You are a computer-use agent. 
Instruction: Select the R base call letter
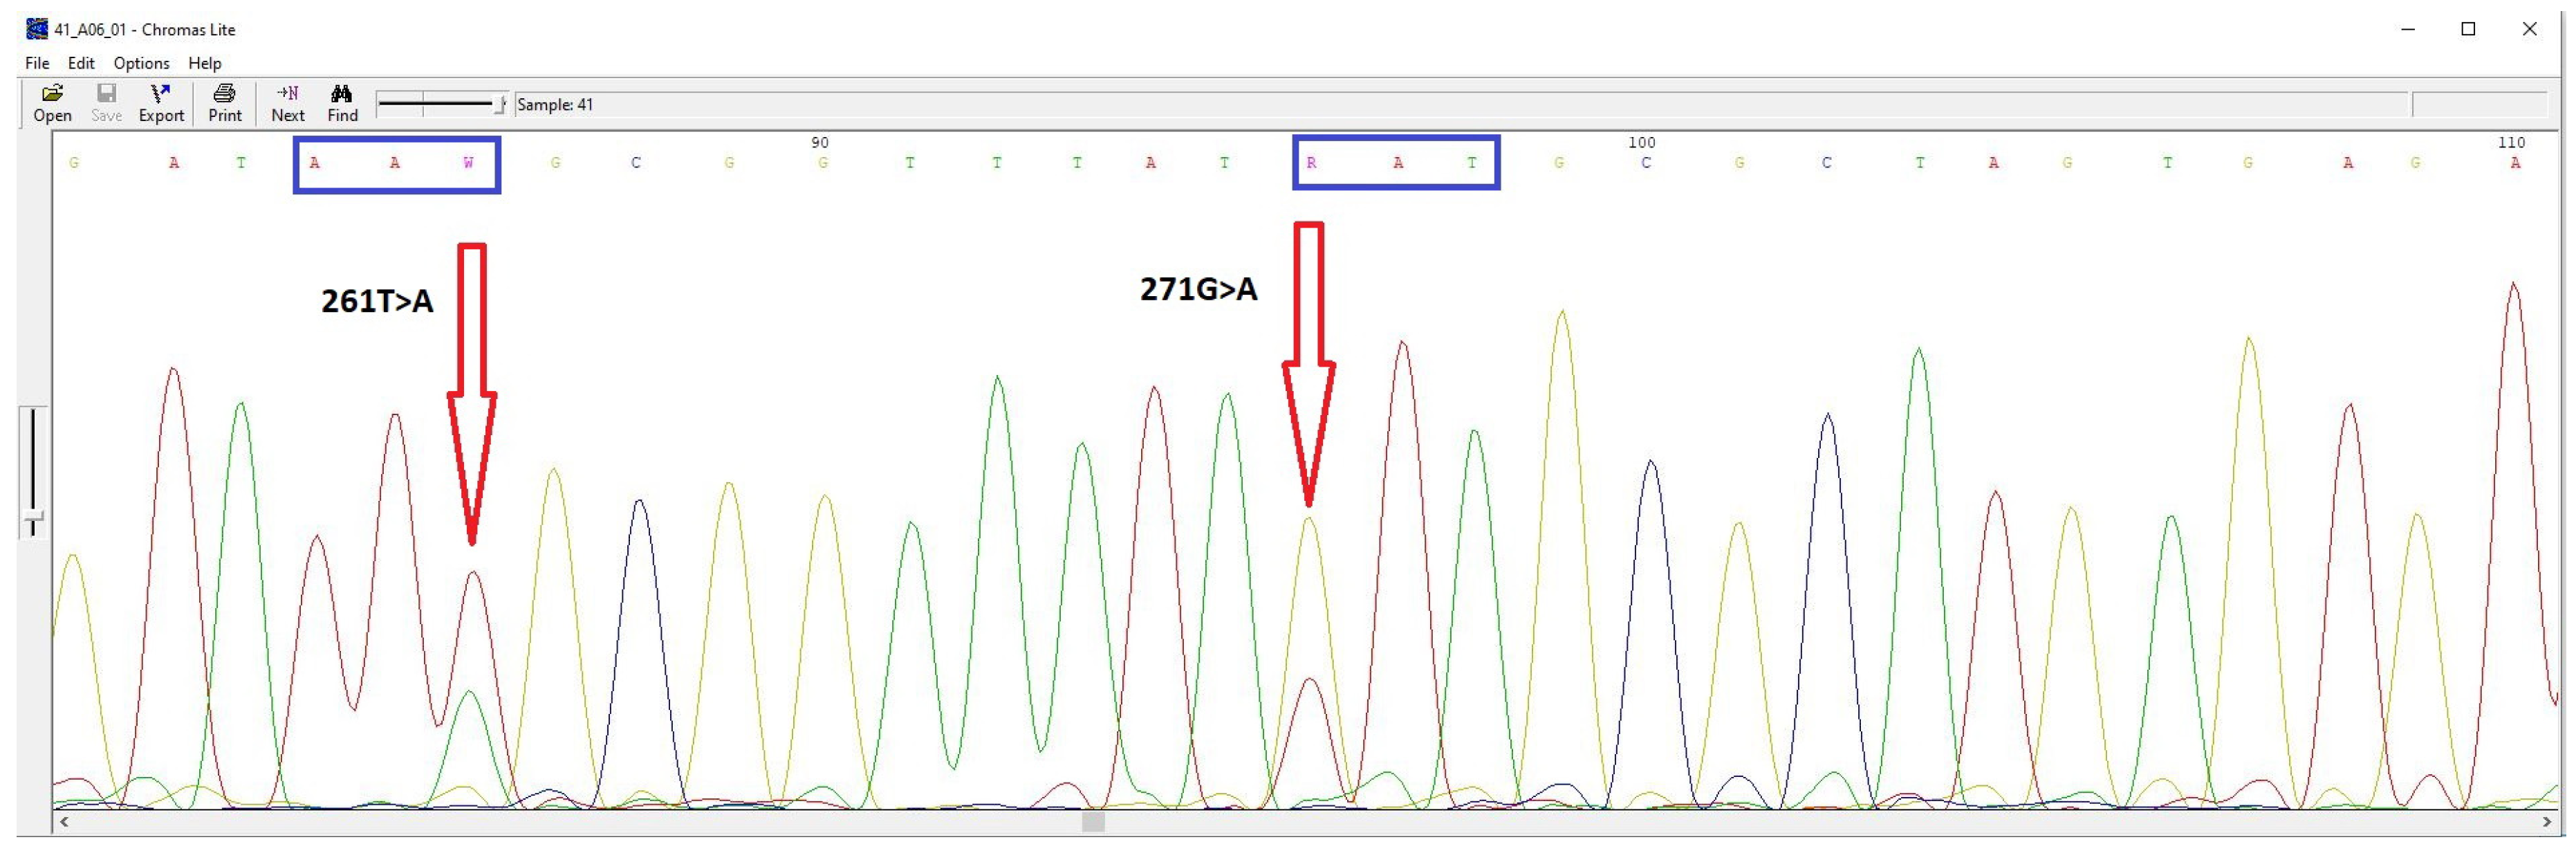pos(1311,163)
